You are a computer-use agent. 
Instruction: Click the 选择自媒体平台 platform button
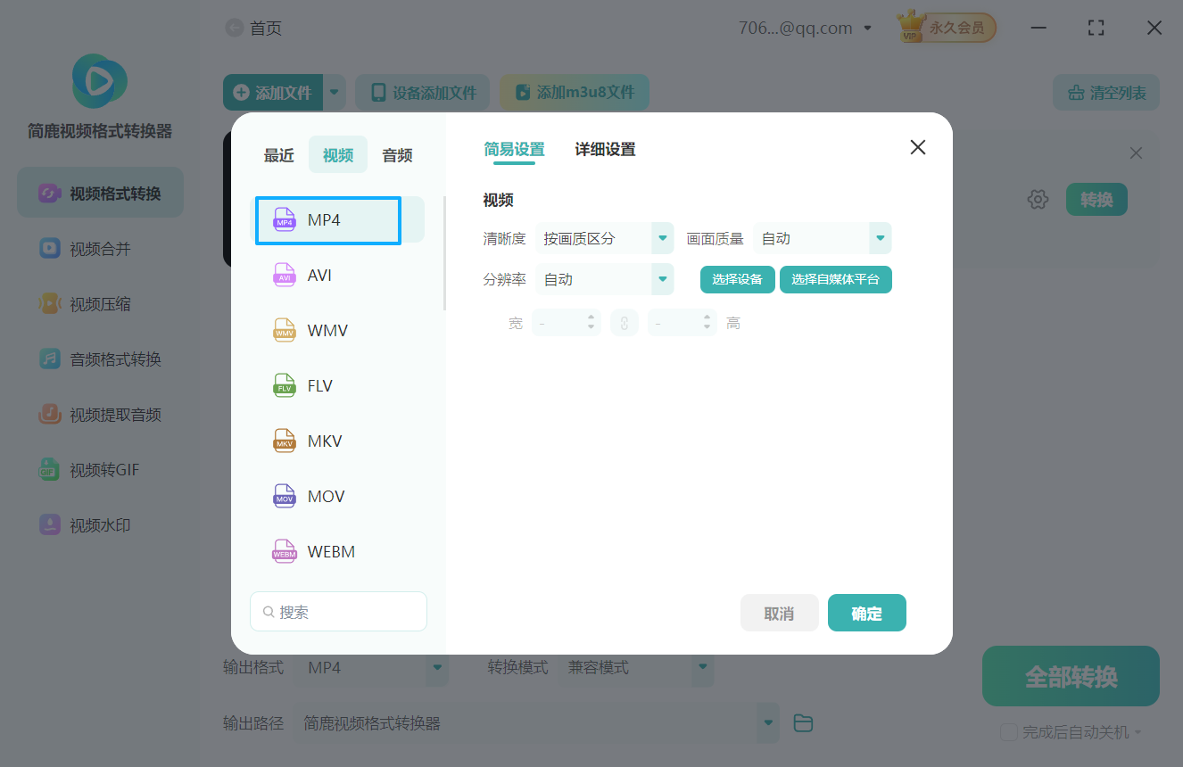(835, 279)
